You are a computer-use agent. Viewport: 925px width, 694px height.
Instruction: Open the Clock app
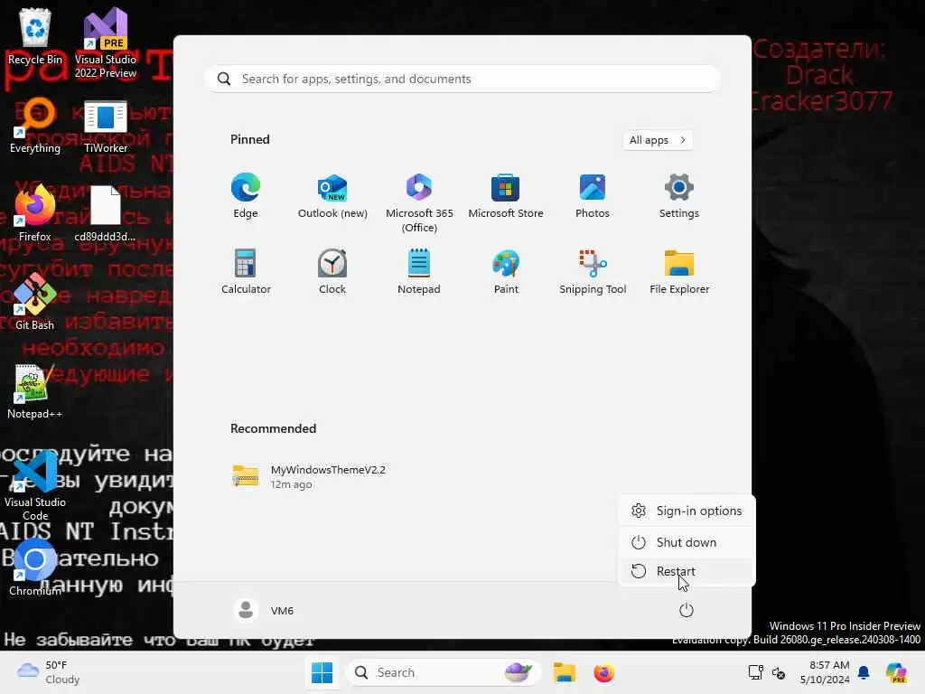332,272
